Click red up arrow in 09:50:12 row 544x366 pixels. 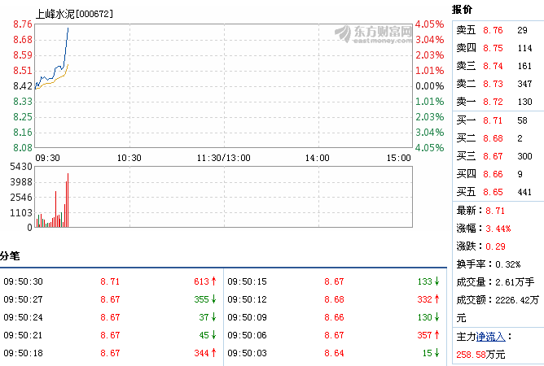coord(437,299)
